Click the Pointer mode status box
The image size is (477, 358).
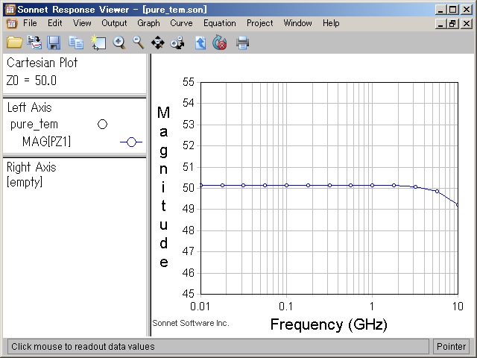[451, 346]
